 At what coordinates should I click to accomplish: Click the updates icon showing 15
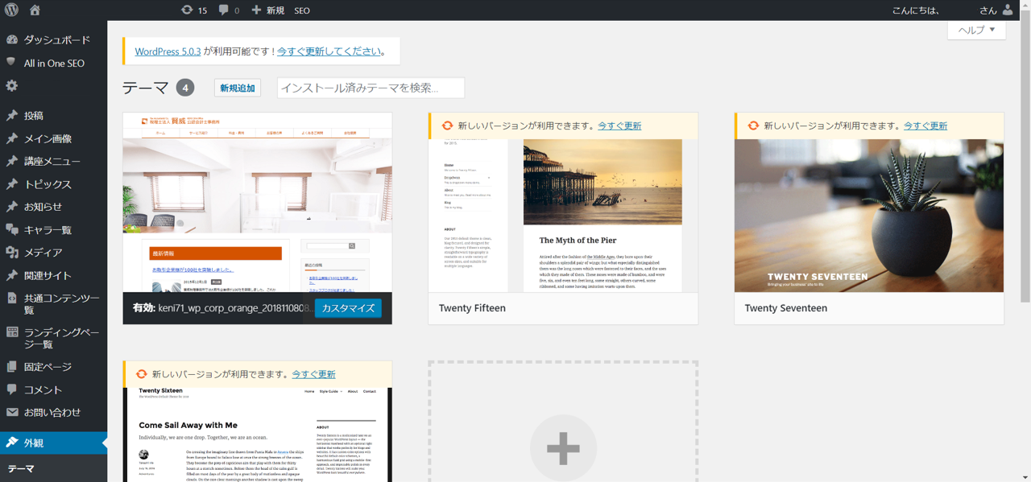pyautogui.click(x=194, y=10)
